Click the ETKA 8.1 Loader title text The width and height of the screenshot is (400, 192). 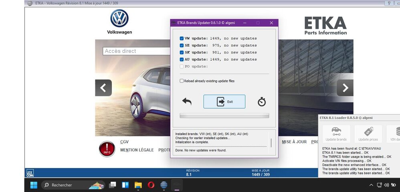coord(346,118)
